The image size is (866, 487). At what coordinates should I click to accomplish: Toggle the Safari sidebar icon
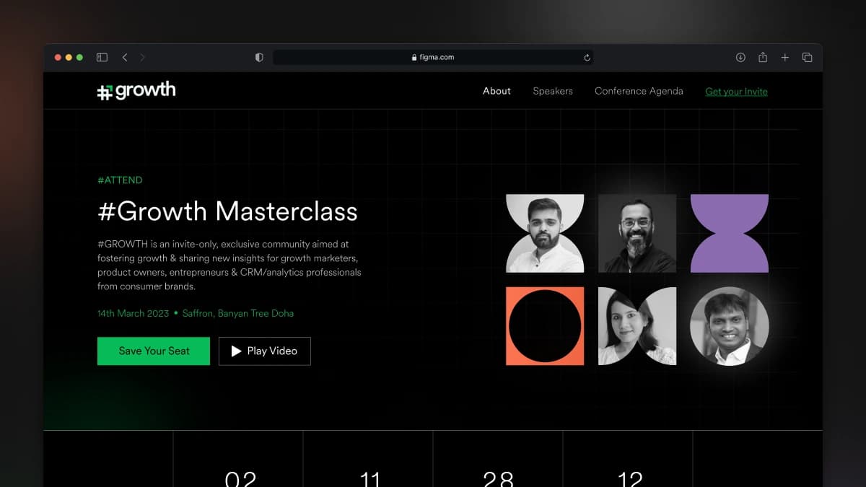(102, 58)
